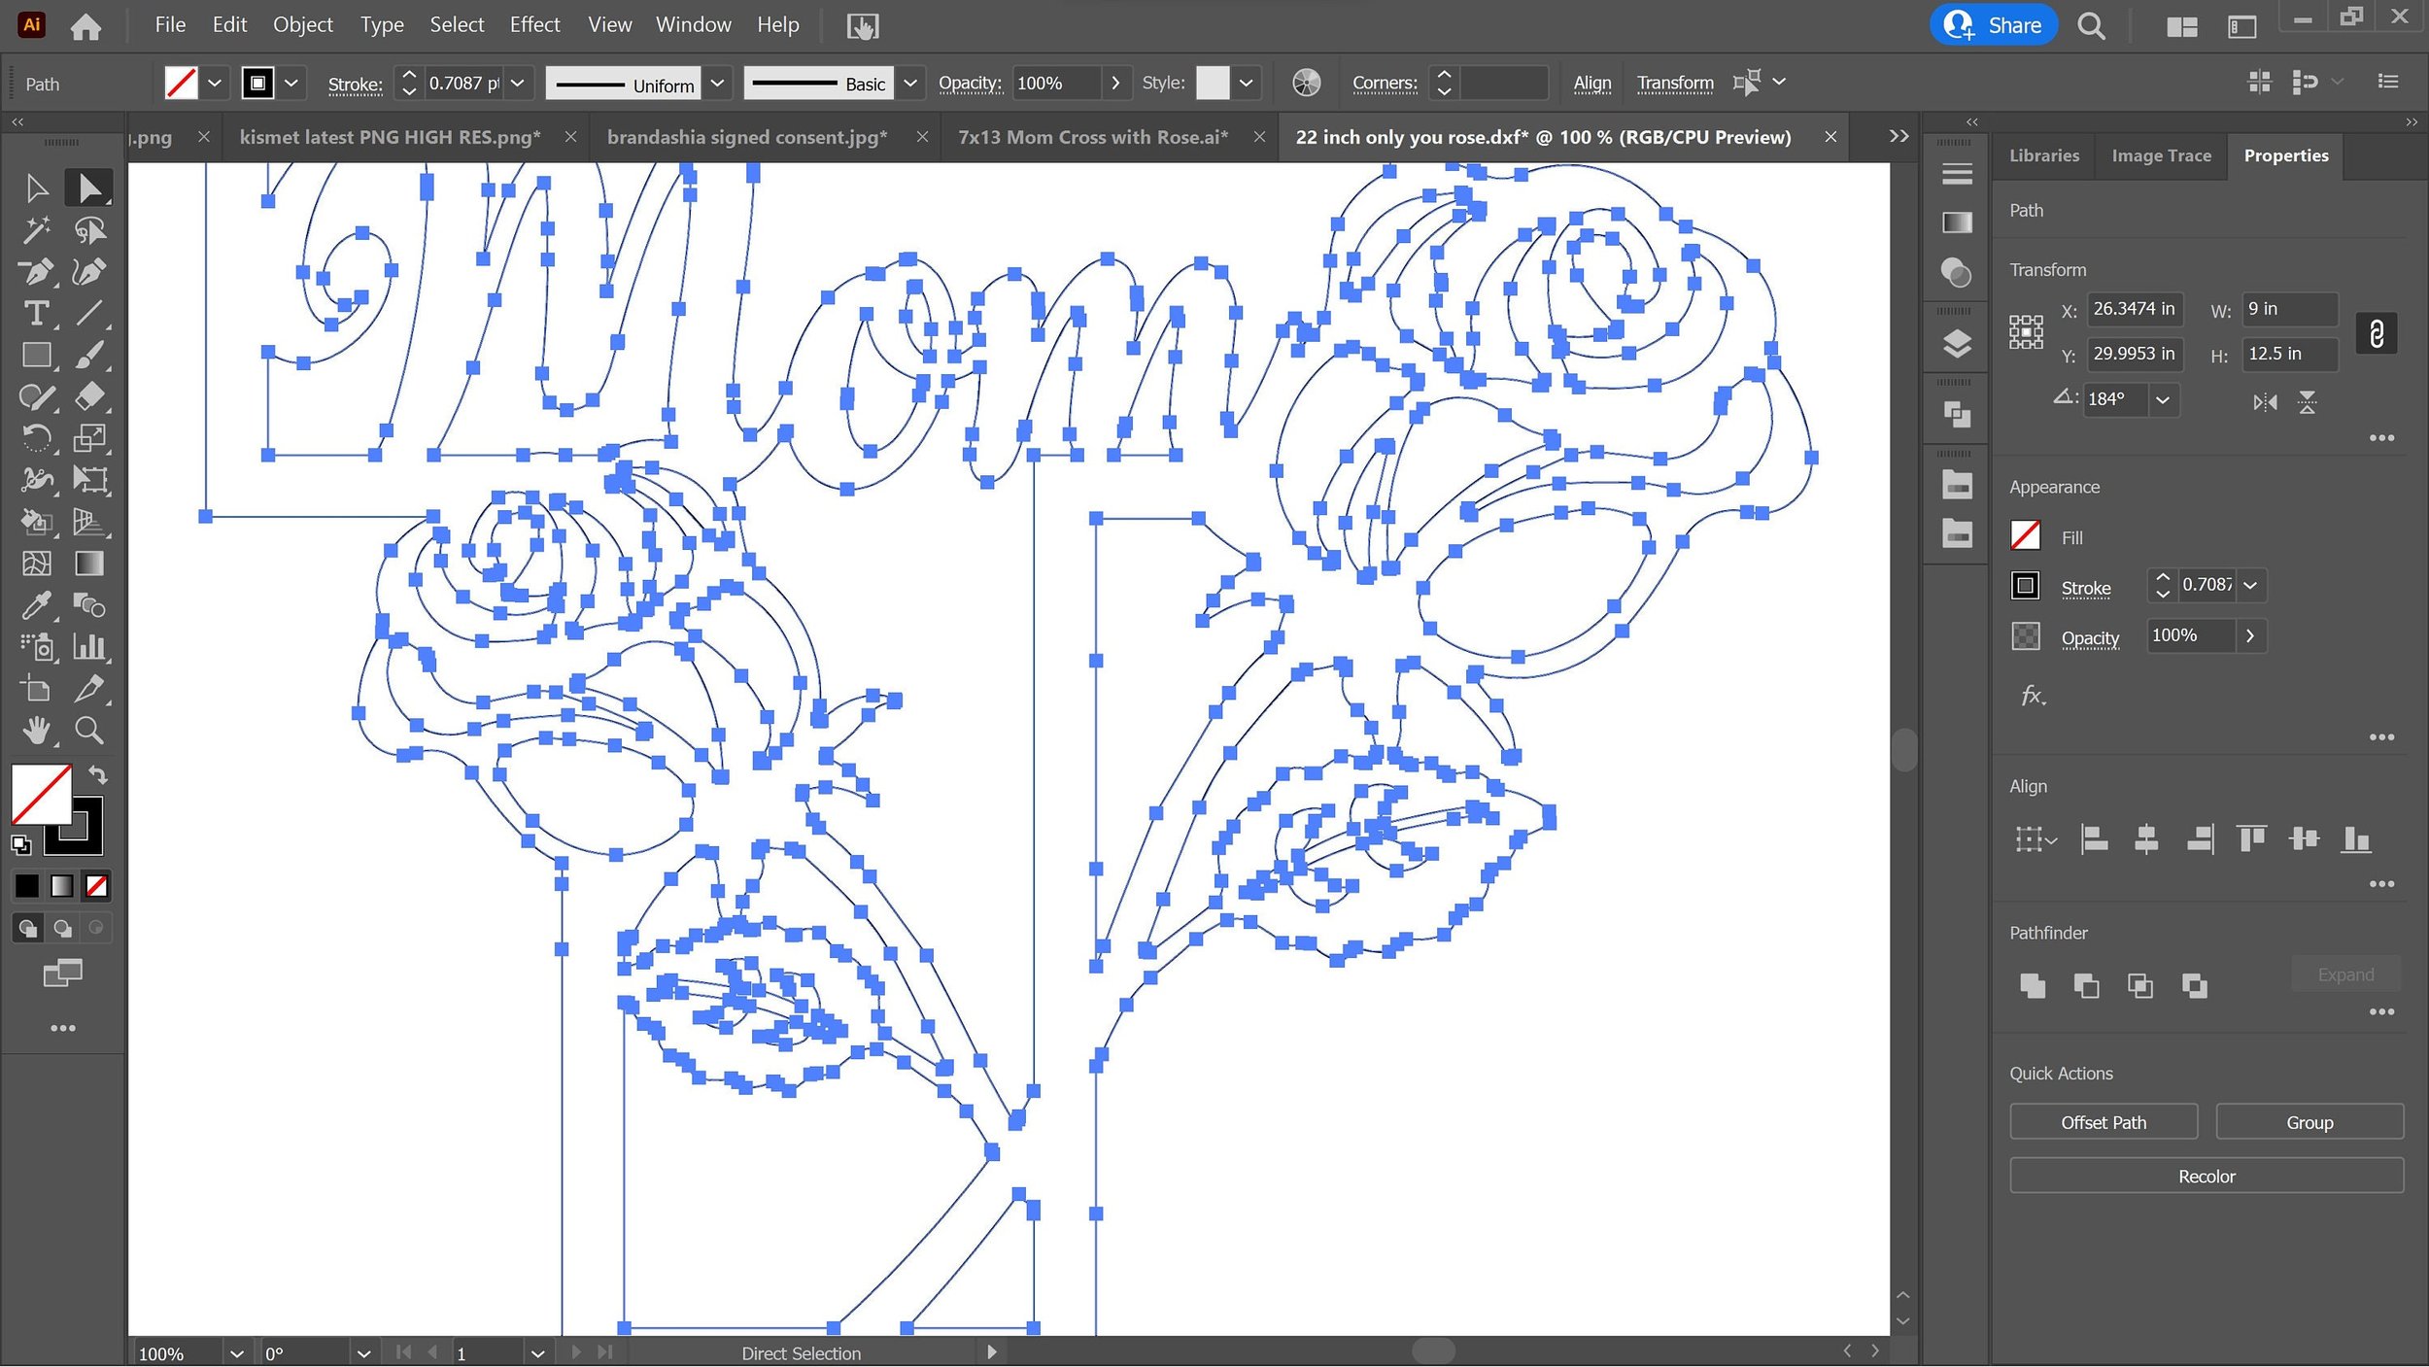Image resolution: width=2429 pixels, height=1367 pixels.
Task: Open the Layers panel icon
Action: tap(1957, 344)
